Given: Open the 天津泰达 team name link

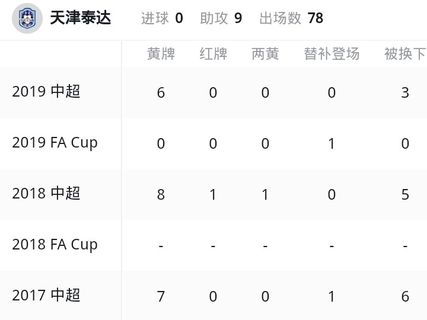Looking at the screenshot, I should pos(80,18).
